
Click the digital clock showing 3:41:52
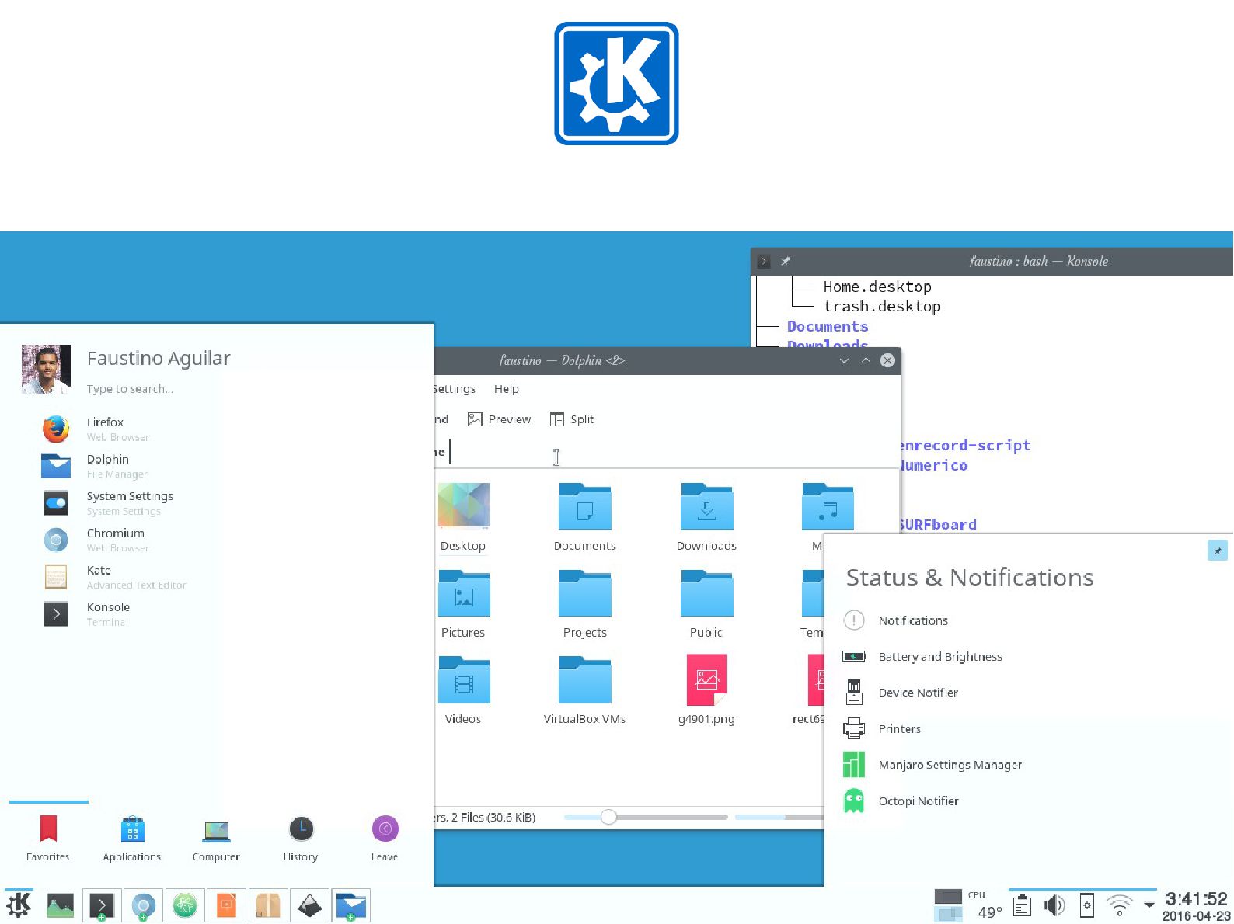pyautogui.click(x=1197, y=899)
